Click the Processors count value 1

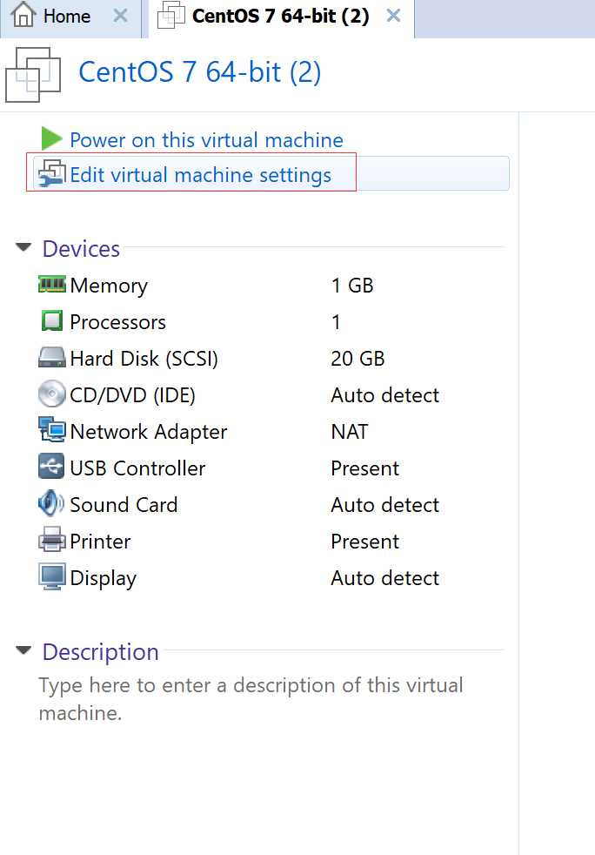(336, 322)
